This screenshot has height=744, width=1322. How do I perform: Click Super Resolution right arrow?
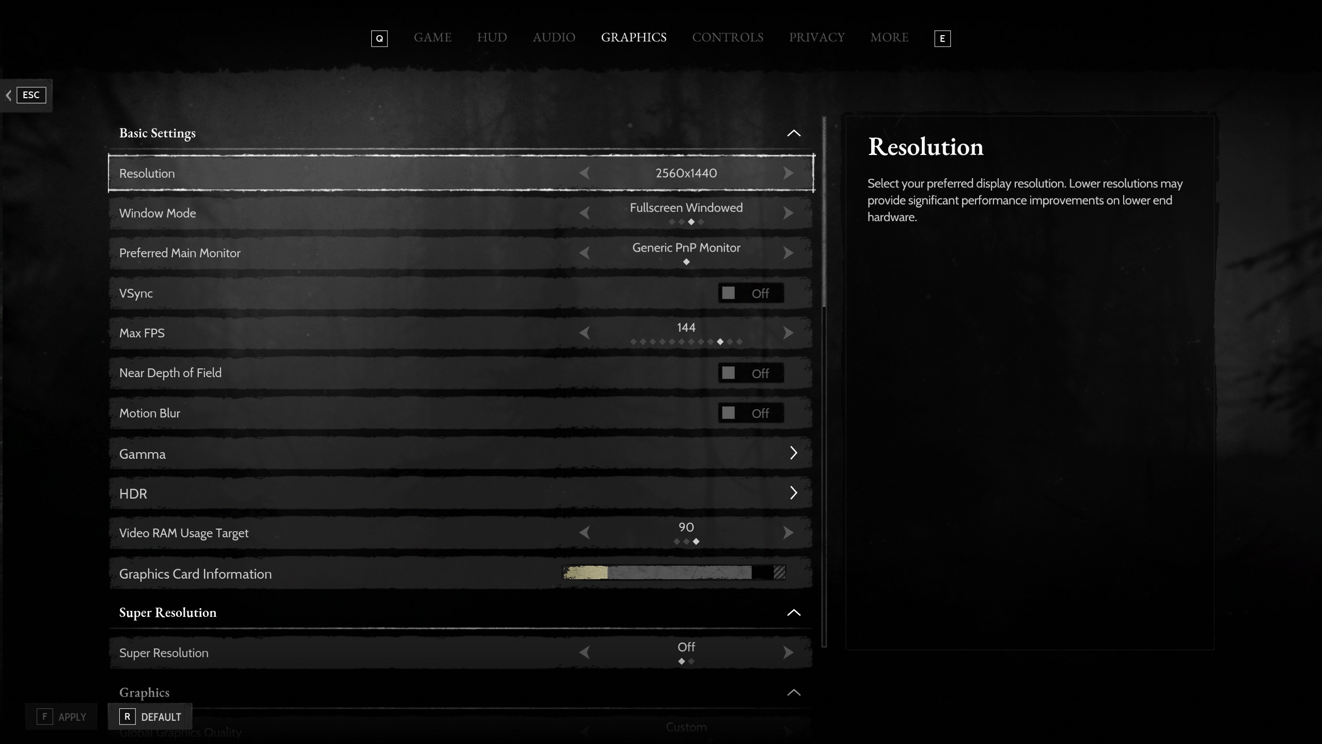pos(788,653)
